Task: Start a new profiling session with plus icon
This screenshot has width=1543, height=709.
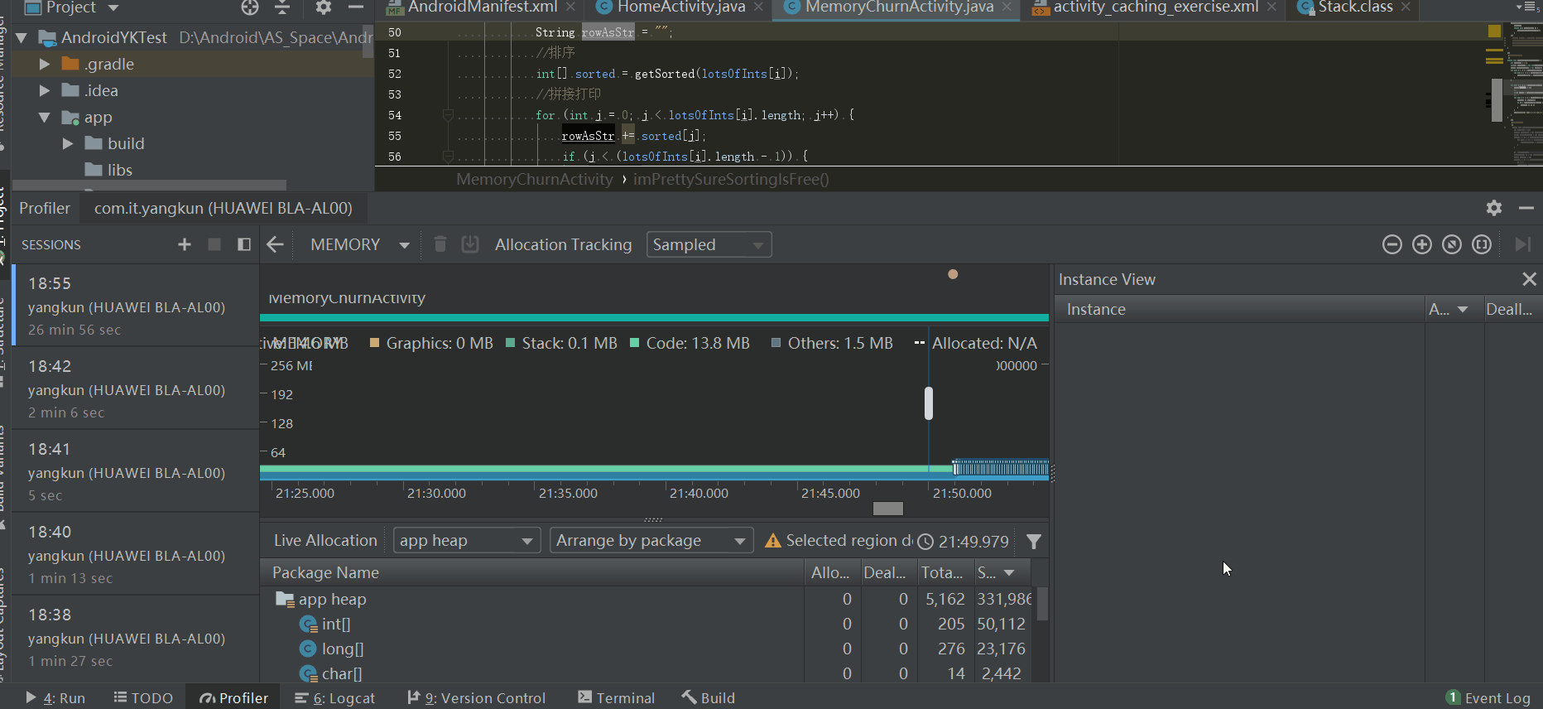Action: click(185, 244)
